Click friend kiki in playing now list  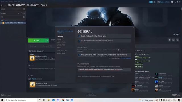(136, 59)
